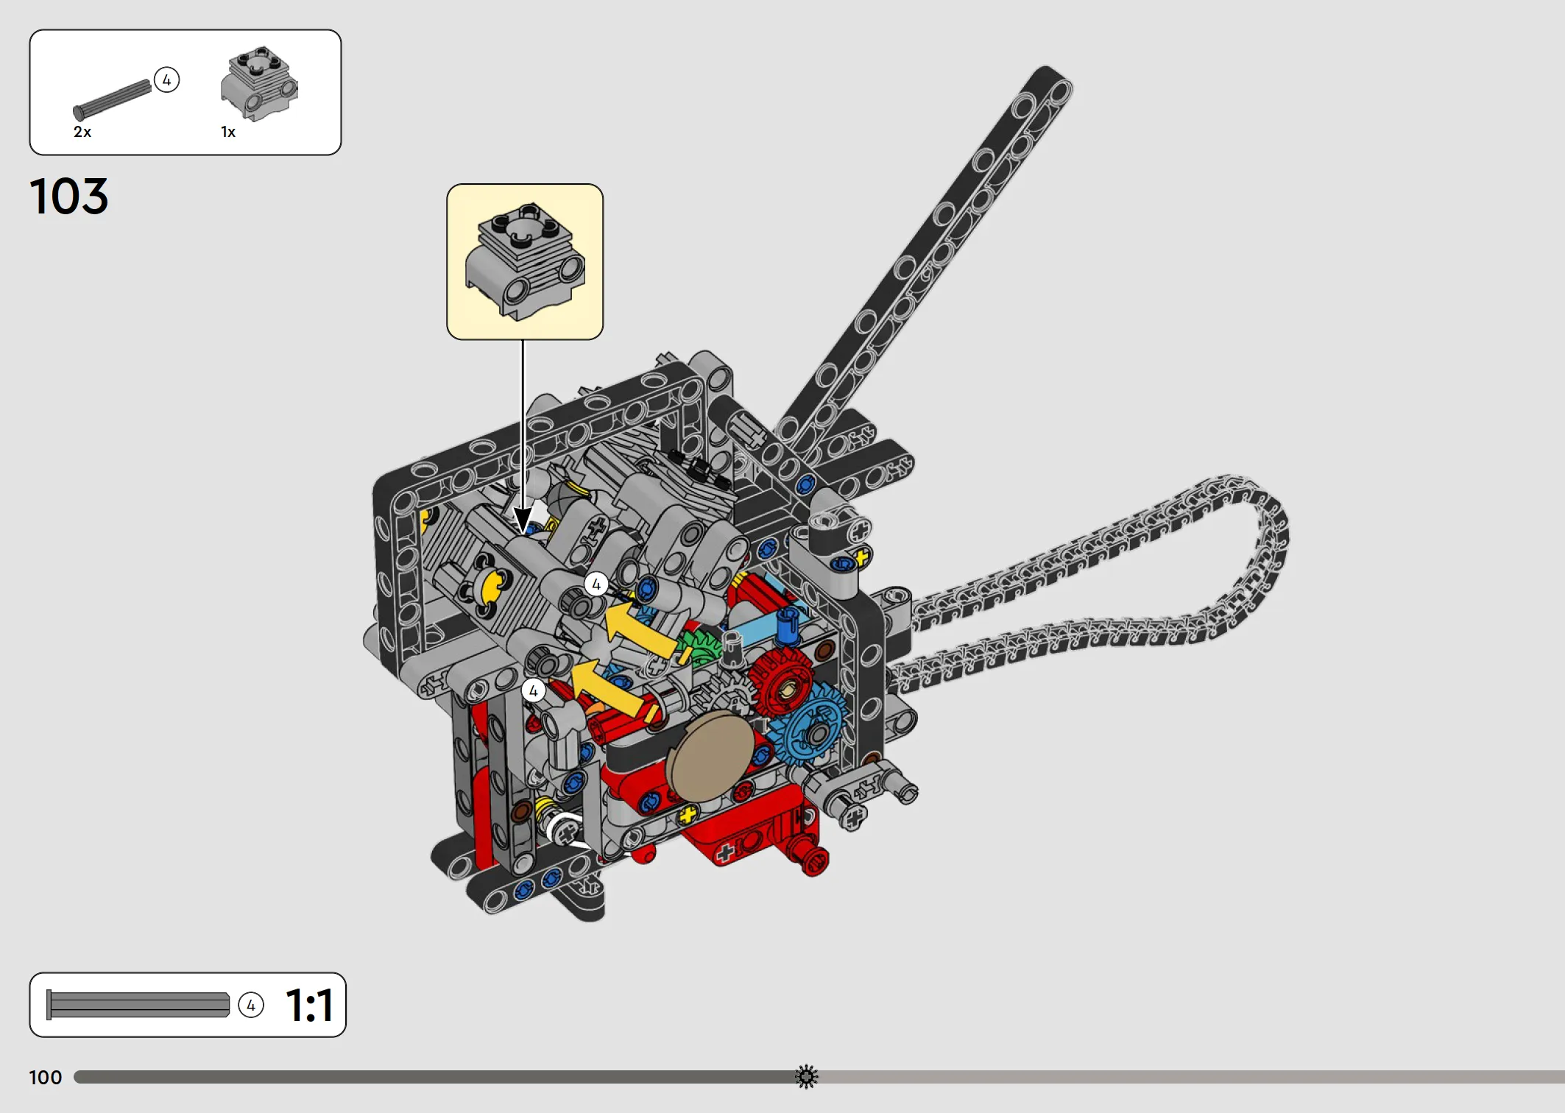Click the red gear on the model
This screenshot has height=1113, width=1565.
tap(782, 682)
